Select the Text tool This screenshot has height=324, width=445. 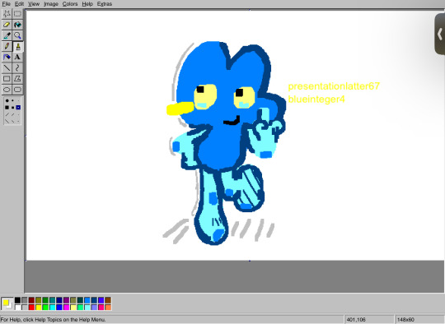17,57
